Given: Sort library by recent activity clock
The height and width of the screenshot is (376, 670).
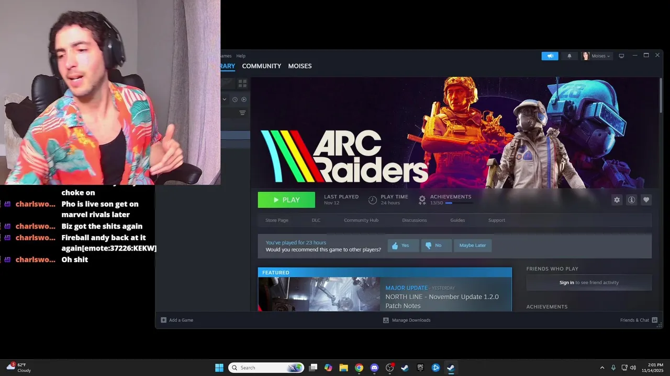Looking at the screenshot, I should click(x=235, y=99).
